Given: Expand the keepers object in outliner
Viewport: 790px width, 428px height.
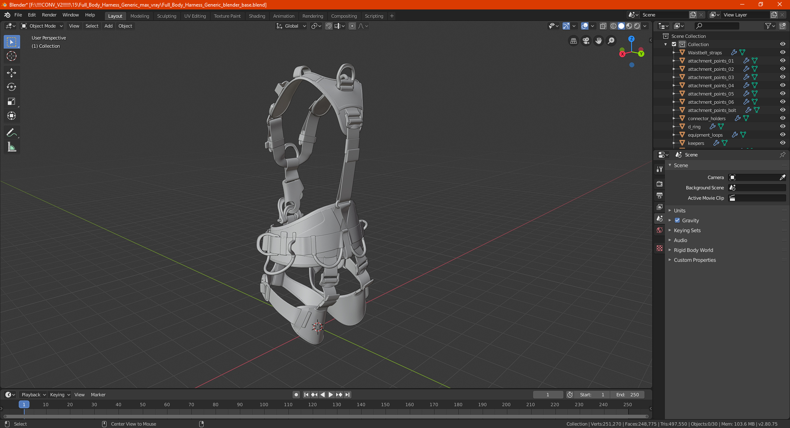Looking at the screenshot, I should pyautogui.click(x=674, y=143).
